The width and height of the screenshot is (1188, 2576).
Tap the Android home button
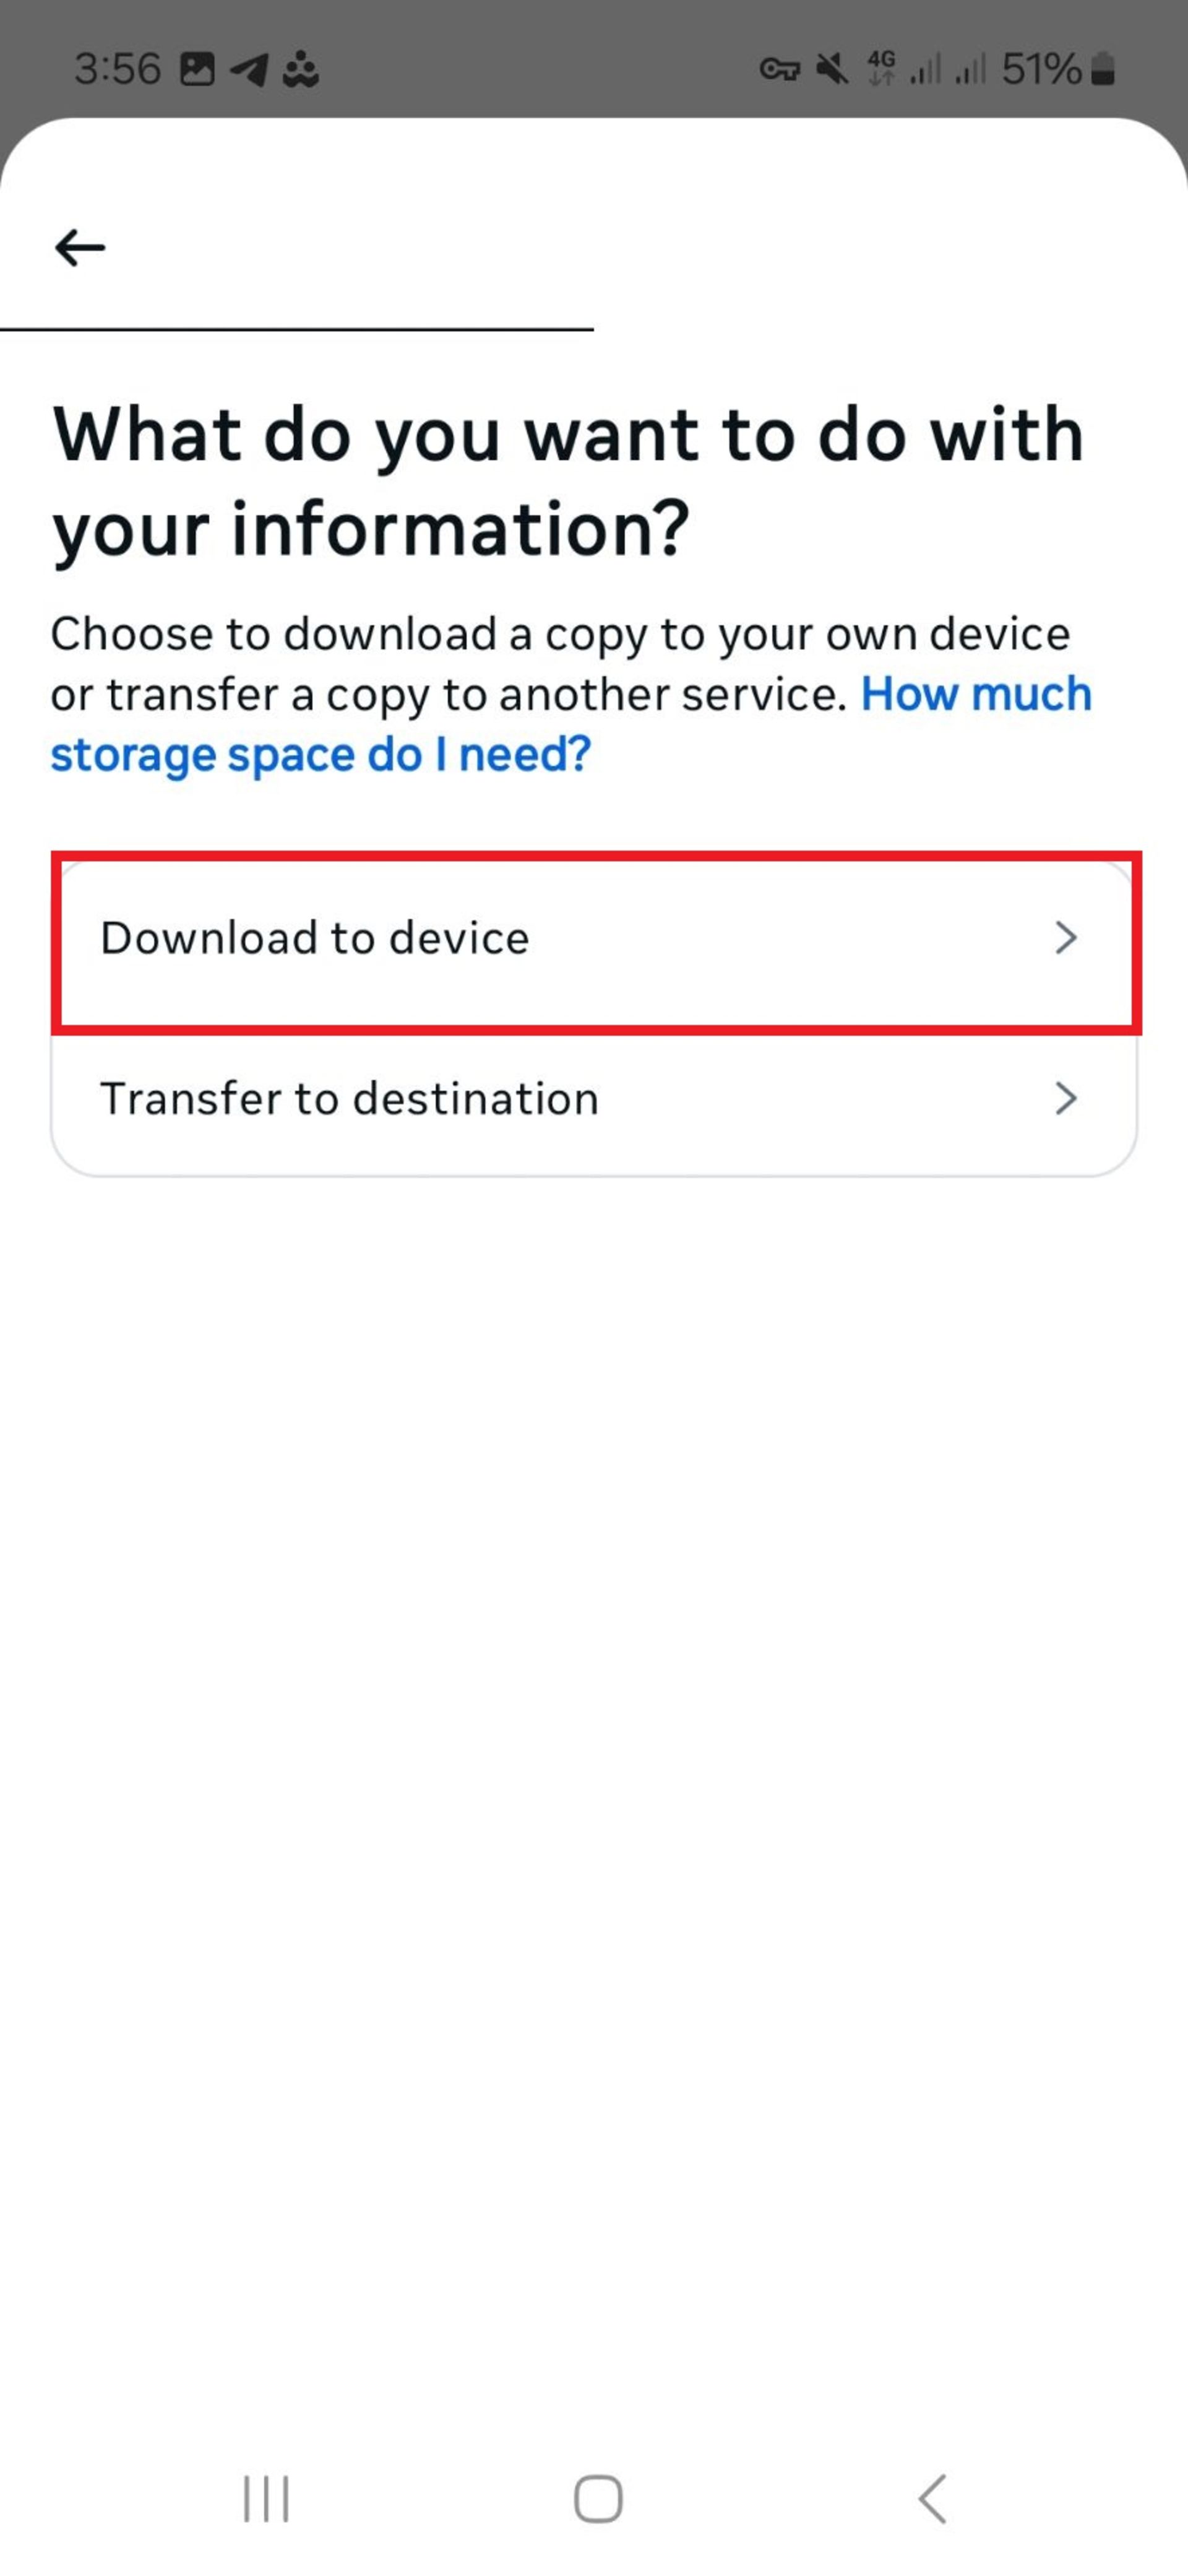coord(598,2499)
